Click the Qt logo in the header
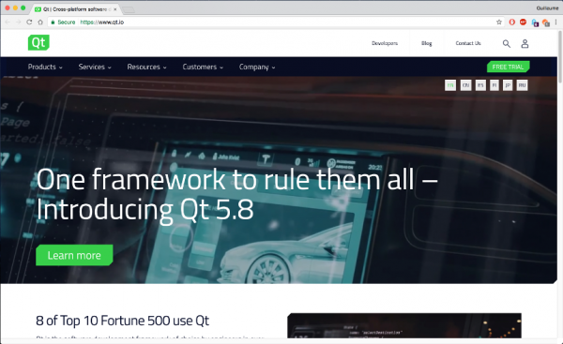 [x=38, y=43]
